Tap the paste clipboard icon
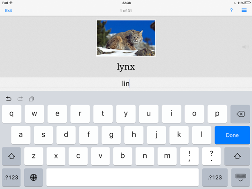 click(31, 99)
